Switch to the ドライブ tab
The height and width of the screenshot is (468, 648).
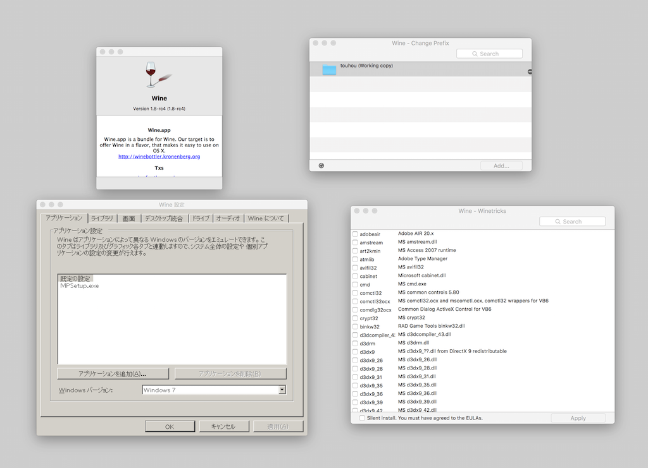point(201,219)
